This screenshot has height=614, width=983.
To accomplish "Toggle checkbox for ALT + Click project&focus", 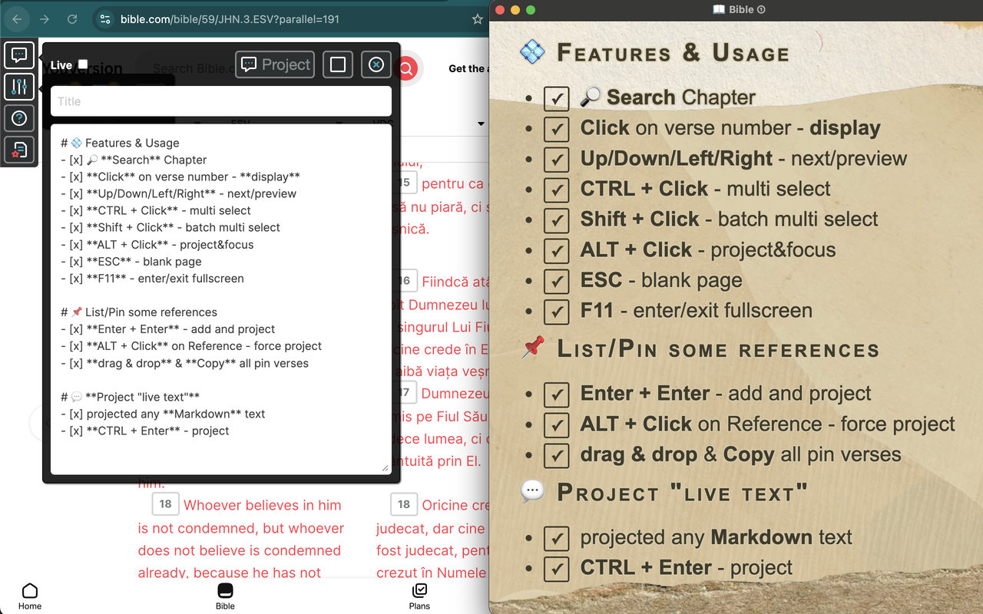I will coord(556,251).
